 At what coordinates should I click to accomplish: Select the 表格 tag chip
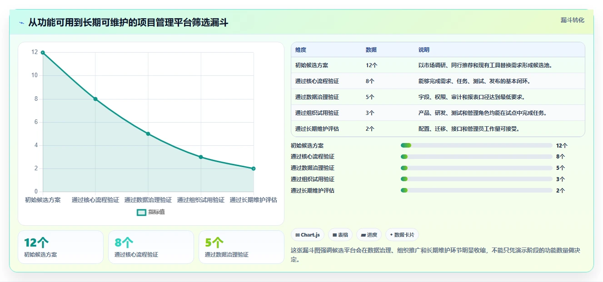(x=340, y=235)
